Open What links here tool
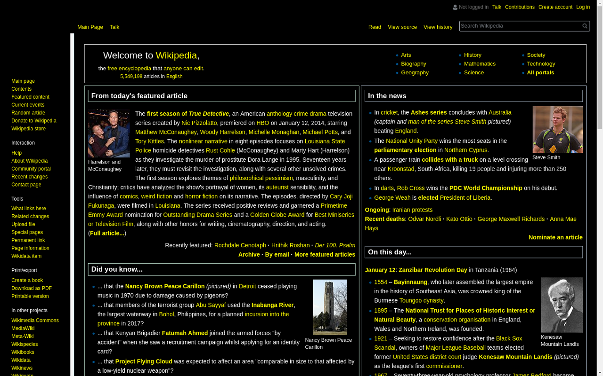Screen dimensions: 603x376 coord(29,209)
